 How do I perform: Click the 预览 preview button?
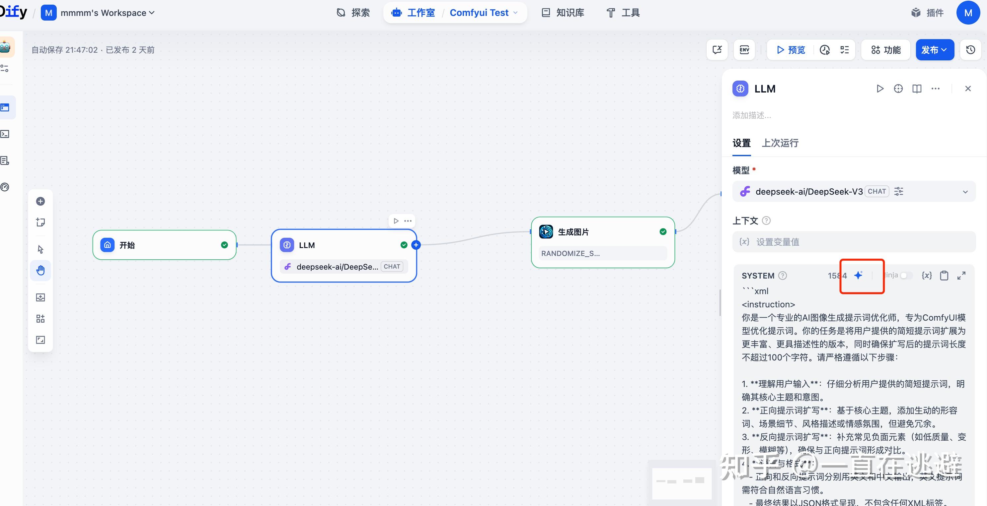[x=791, y=50]
